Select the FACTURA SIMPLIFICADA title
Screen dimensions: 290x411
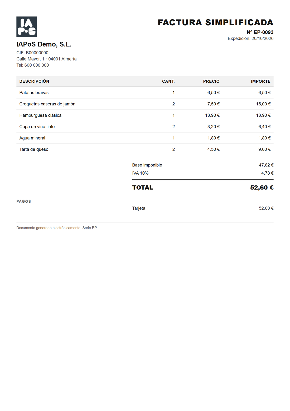(215, 22)
